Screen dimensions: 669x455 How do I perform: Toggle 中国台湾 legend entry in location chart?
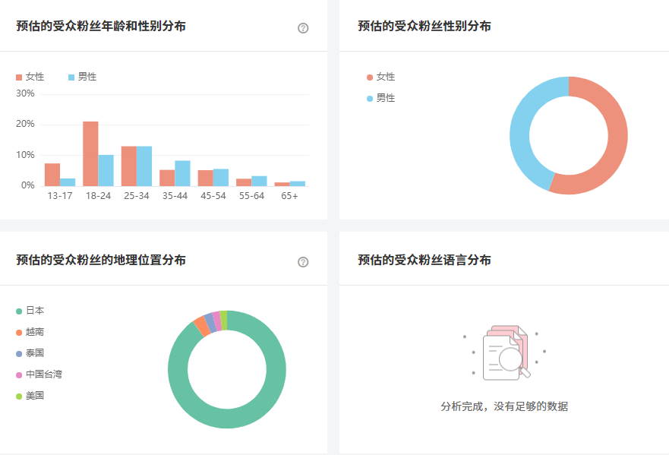(39, 374)
